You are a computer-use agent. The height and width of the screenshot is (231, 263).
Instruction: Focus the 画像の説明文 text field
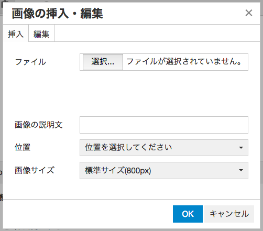click(x=164, y=125)
